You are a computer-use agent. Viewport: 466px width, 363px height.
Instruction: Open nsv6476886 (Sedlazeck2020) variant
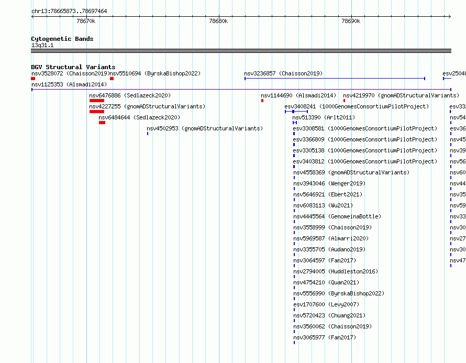pyautogui.click(x=130, y=95)
